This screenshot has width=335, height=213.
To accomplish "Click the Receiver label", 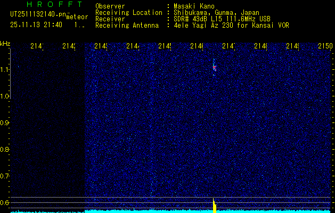I will 110,19.
